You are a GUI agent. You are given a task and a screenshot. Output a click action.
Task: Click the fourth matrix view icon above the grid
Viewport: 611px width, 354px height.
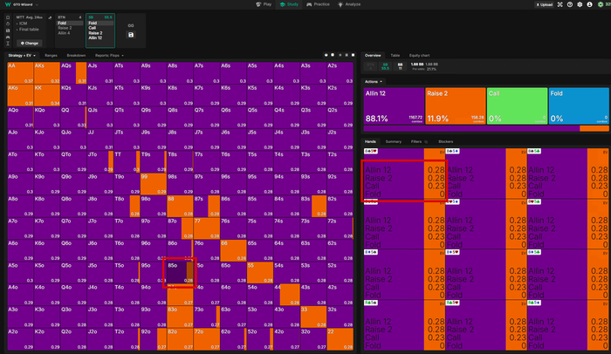coord(347,55)
